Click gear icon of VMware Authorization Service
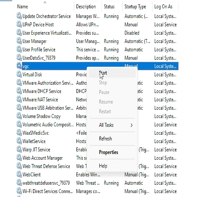 coord(19,82)
